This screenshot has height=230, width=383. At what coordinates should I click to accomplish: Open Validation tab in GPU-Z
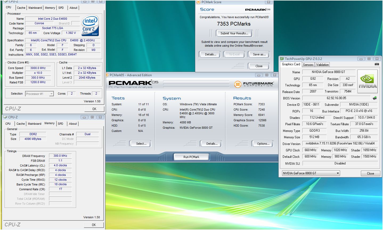(x=323, y=65)
